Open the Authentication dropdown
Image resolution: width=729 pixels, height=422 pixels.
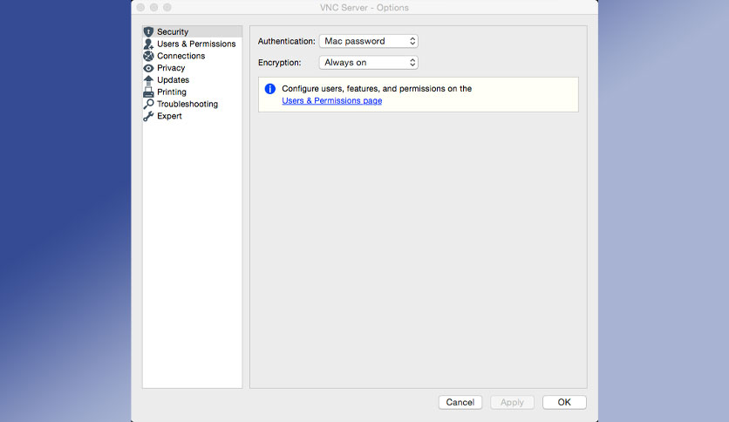[x=369, y=41]
